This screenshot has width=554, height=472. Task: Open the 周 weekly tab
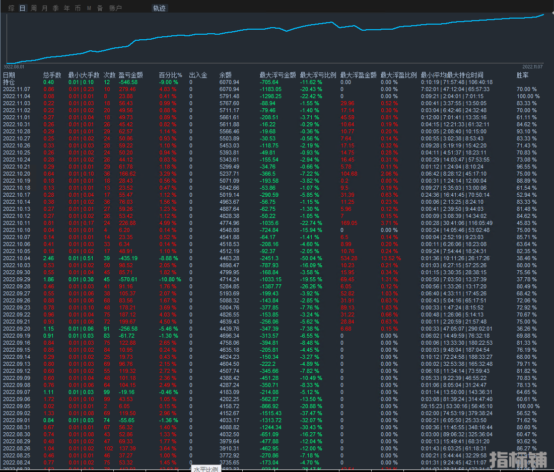point(34,8)
